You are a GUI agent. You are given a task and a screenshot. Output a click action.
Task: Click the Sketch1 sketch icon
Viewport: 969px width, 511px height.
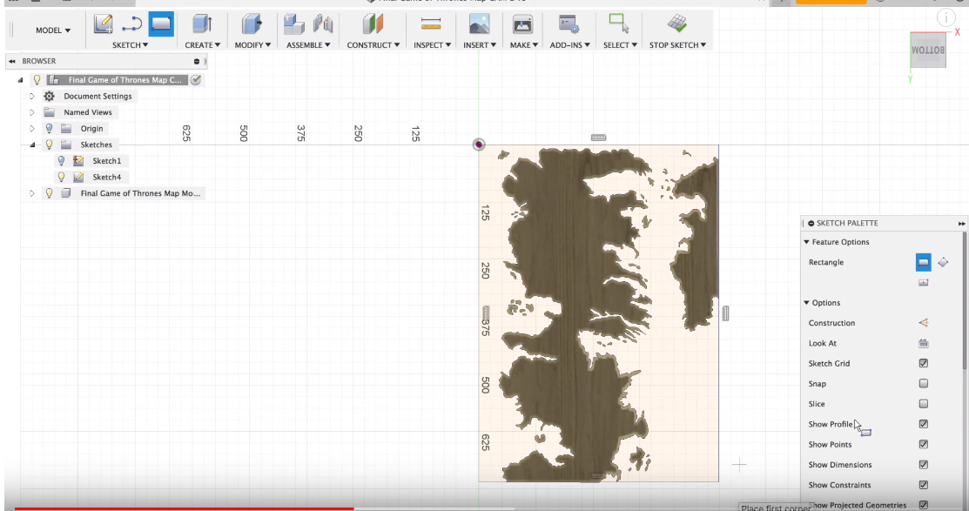click(x=78, y=161)
